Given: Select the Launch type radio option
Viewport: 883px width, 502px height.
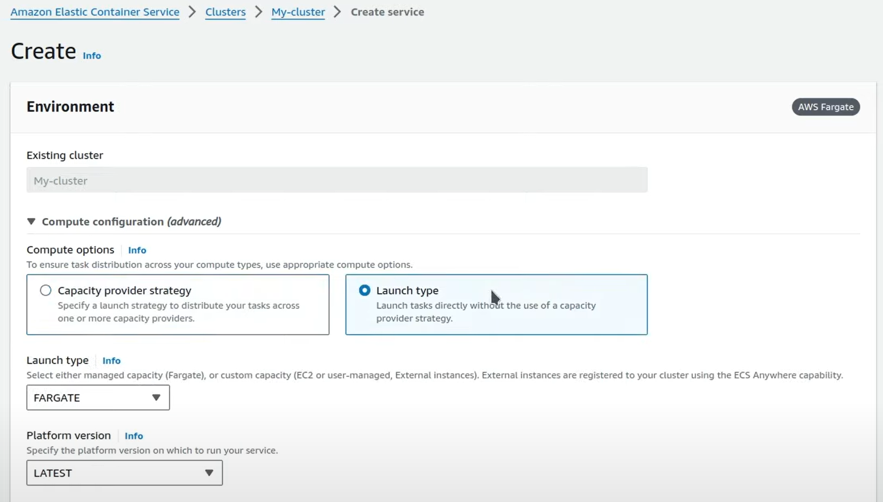Looking at the screenshot, I should tap(364, 290).
